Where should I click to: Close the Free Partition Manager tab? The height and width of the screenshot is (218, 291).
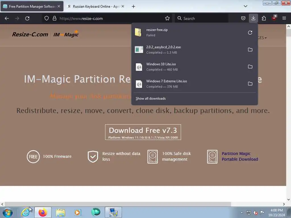[x=59, y=6]
